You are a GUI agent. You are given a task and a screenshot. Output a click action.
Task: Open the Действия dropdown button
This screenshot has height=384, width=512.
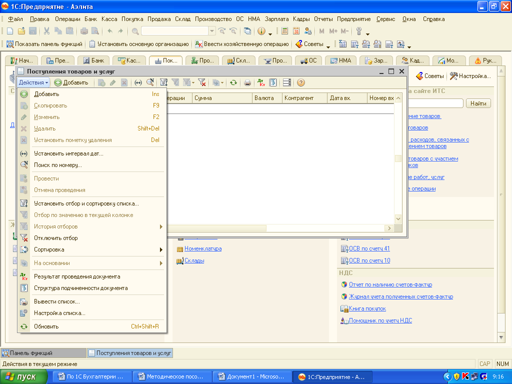point(33,82)
